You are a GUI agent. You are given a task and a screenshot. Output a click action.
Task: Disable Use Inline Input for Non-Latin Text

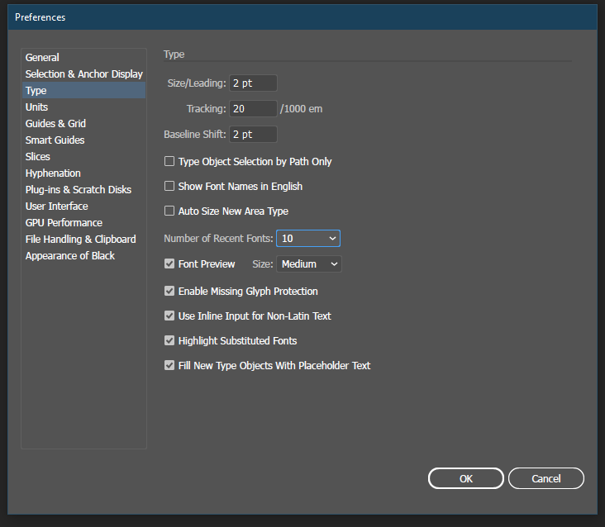[169, 316]
